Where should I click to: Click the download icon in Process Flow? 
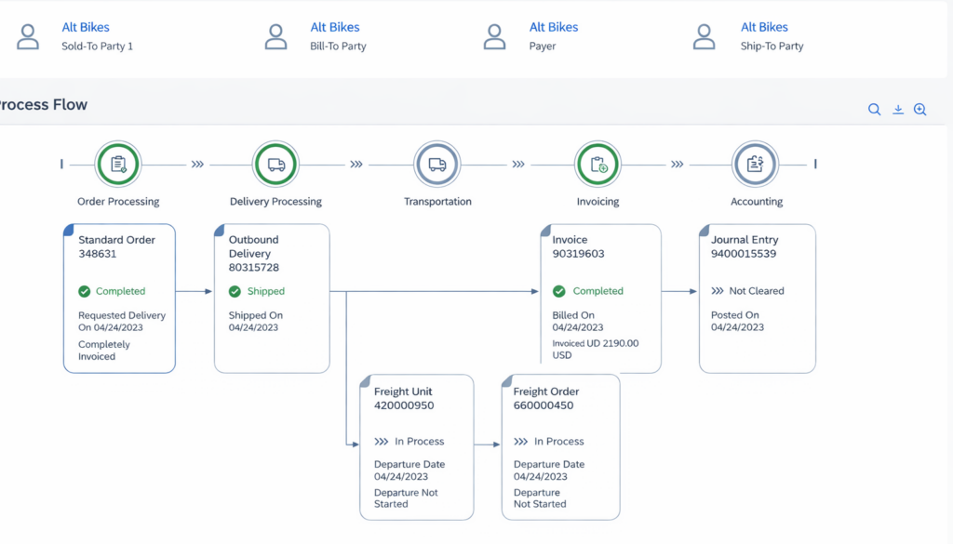(x=898, y=110)
